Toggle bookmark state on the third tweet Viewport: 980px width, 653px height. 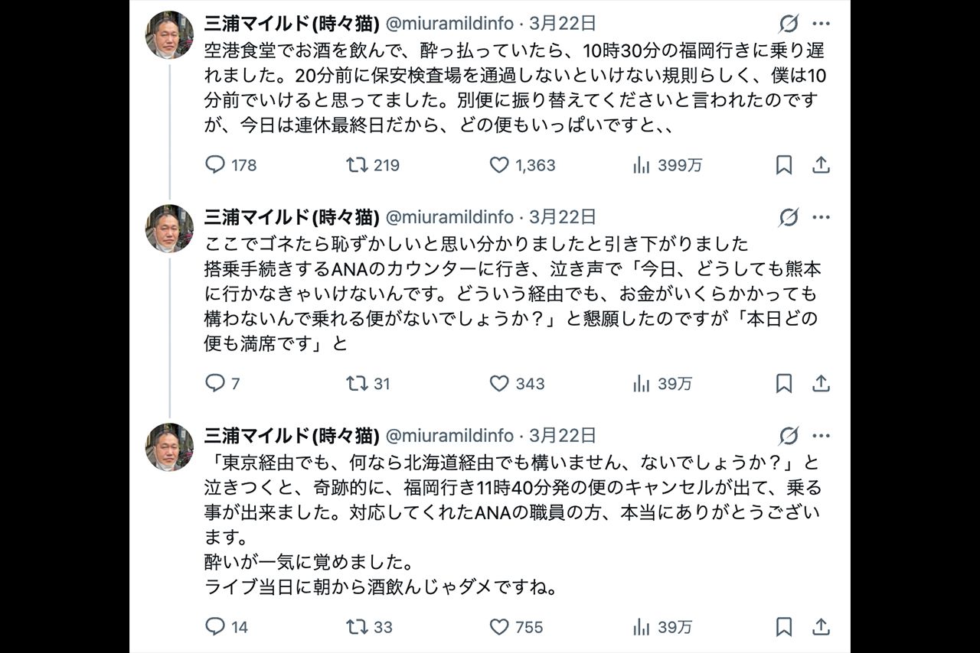tap(782, 627)
